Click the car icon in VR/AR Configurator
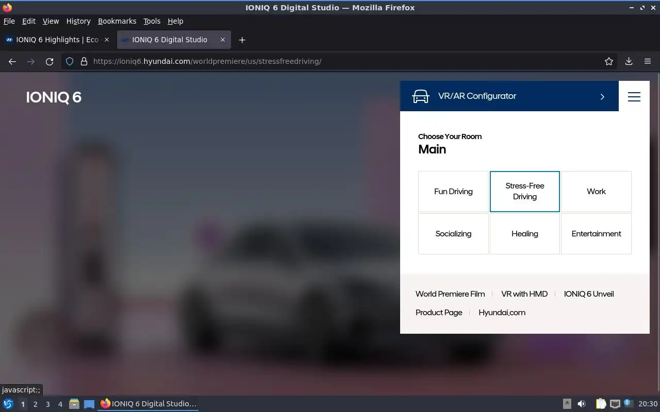 421,96
